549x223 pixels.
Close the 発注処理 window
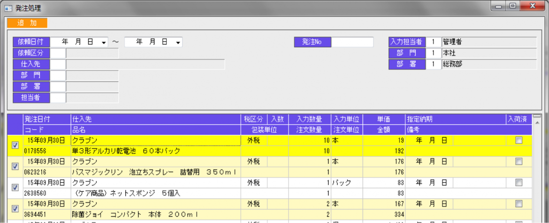(x=532, y=6)
